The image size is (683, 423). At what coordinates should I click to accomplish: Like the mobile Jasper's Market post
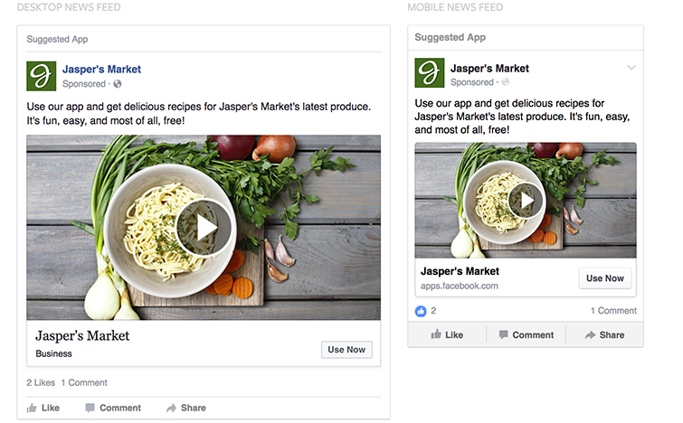[x=447, y=334]
